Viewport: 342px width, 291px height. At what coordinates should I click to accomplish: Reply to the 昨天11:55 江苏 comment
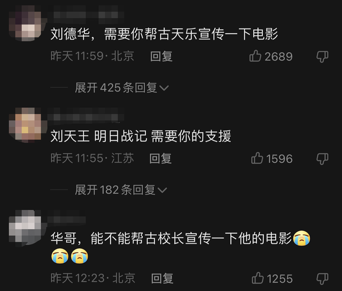tap(160, 158)
